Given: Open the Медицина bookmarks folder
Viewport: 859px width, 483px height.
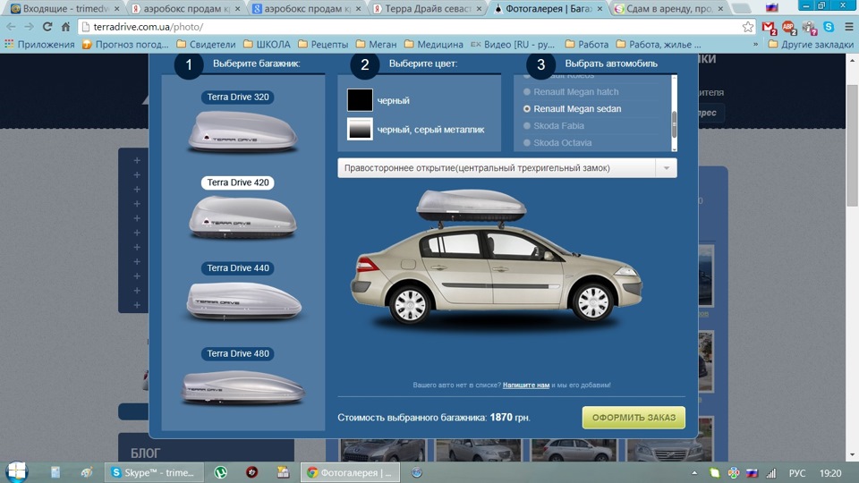Looking at the screenshot, I should [433, 45].
